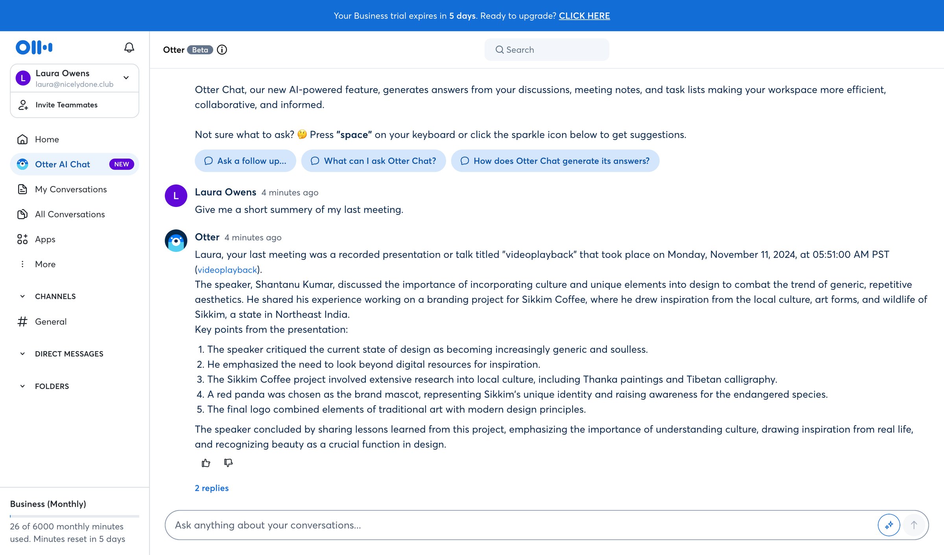Click the CLICK HERE upgrade link
This screenshot has height=555, width=944.
pos(584,16)
